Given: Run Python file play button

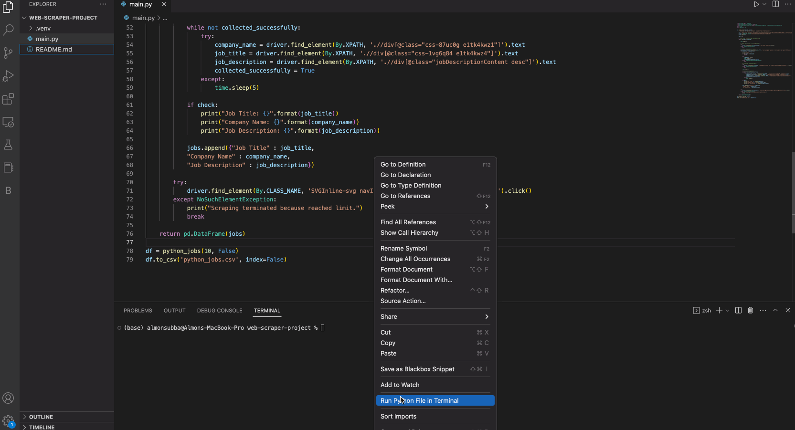Looking at the screenshot, I should pyautogui.click(x=756, y=4).
